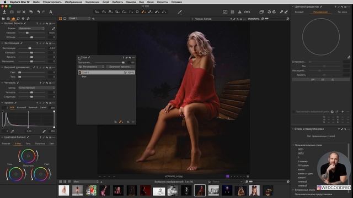Click the Справка menu item
The height and width of the screenshot is (198, 353).
coord(176,2)
